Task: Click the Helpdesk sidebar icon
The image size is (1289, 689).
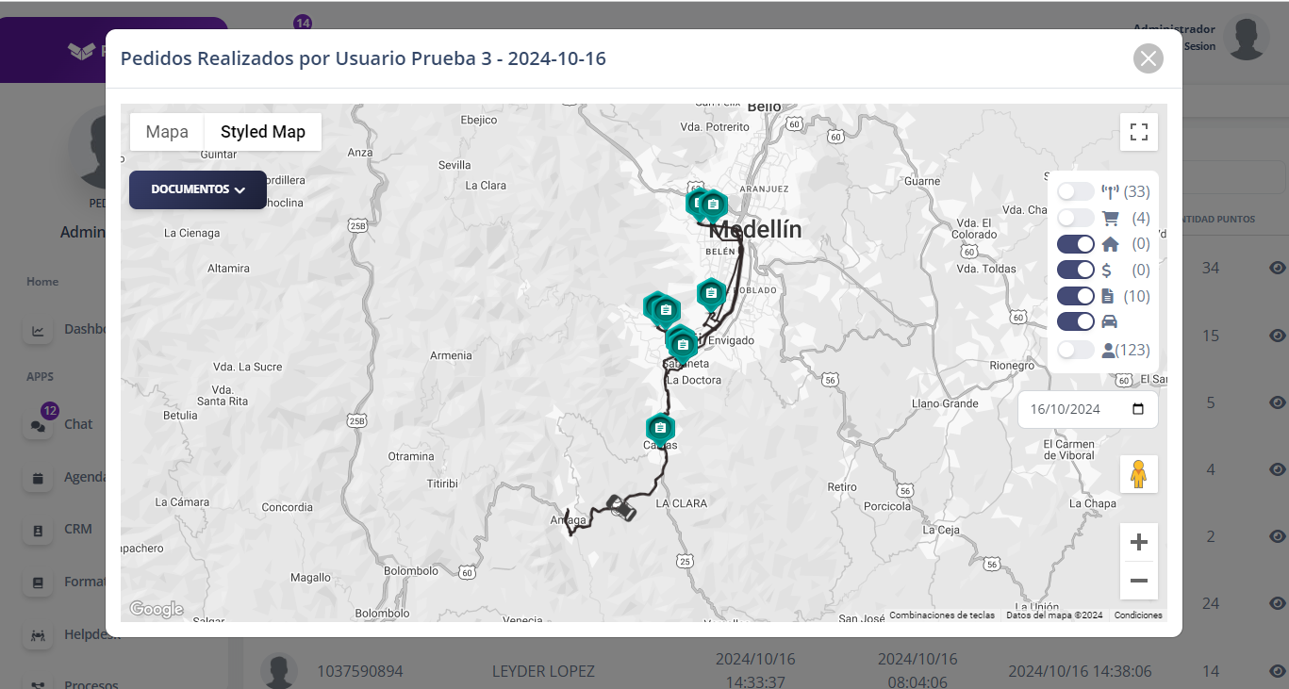Action: pos(39,635)
